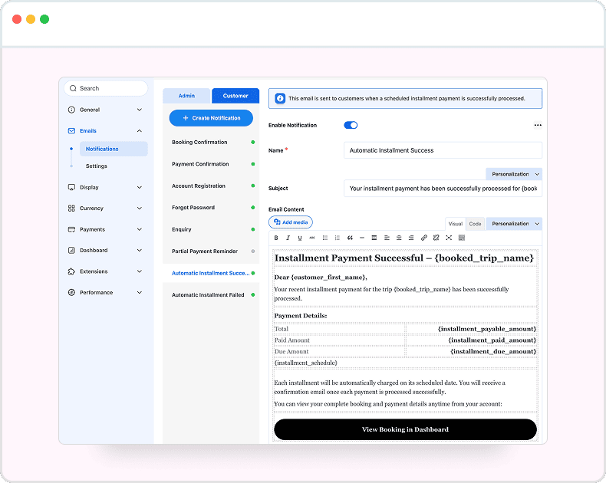Underline the selected email text

click(300, 238)
